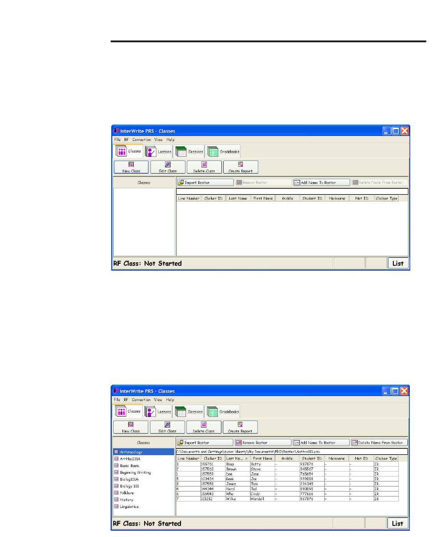The height and width of the screenshot is (537, 432).
Task: Switch to Sessions tab in the empty-roster window
Action: (x=190, y=151)
